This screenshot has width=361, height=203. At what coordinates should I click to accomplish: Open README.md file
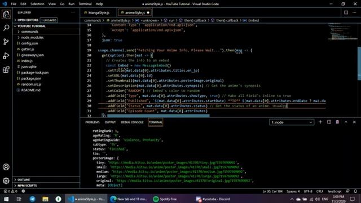click(x=30, y=90)
